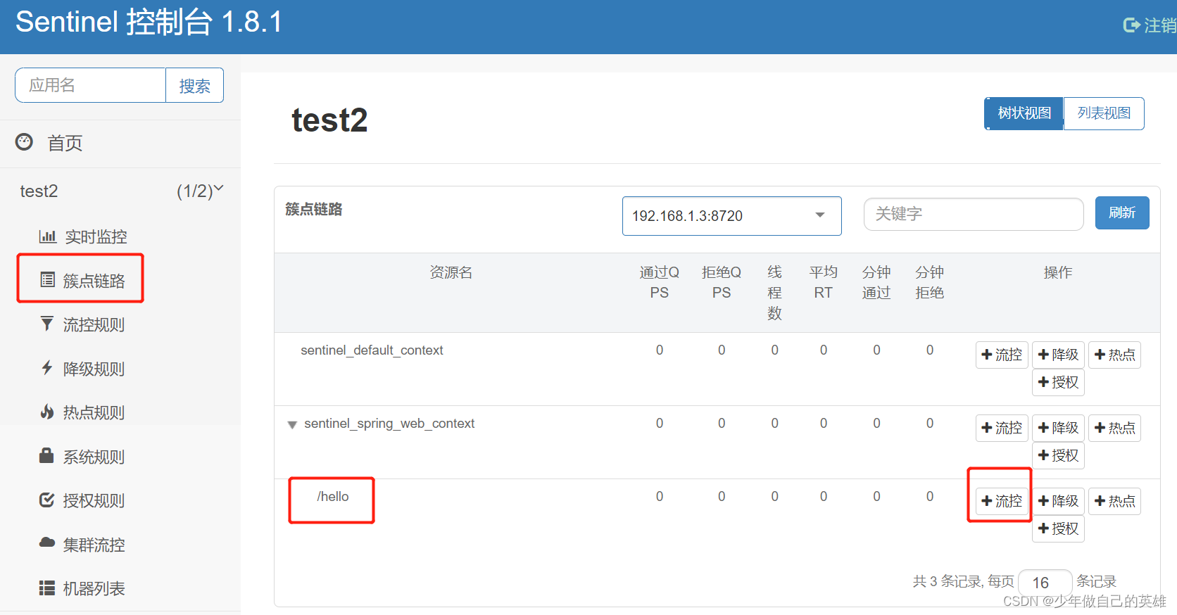Click the 平均RT column header
This screenshot has width=1177, height=615.
824,282
